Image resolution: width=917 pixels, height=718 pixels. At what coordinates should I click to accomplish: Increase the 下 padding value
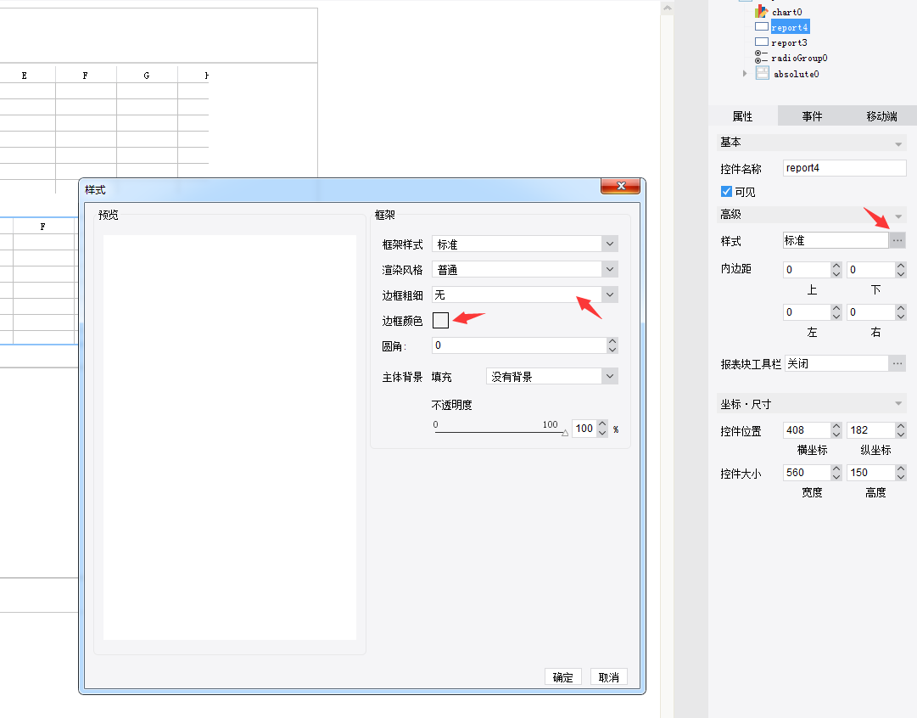(x=901, y=266)
